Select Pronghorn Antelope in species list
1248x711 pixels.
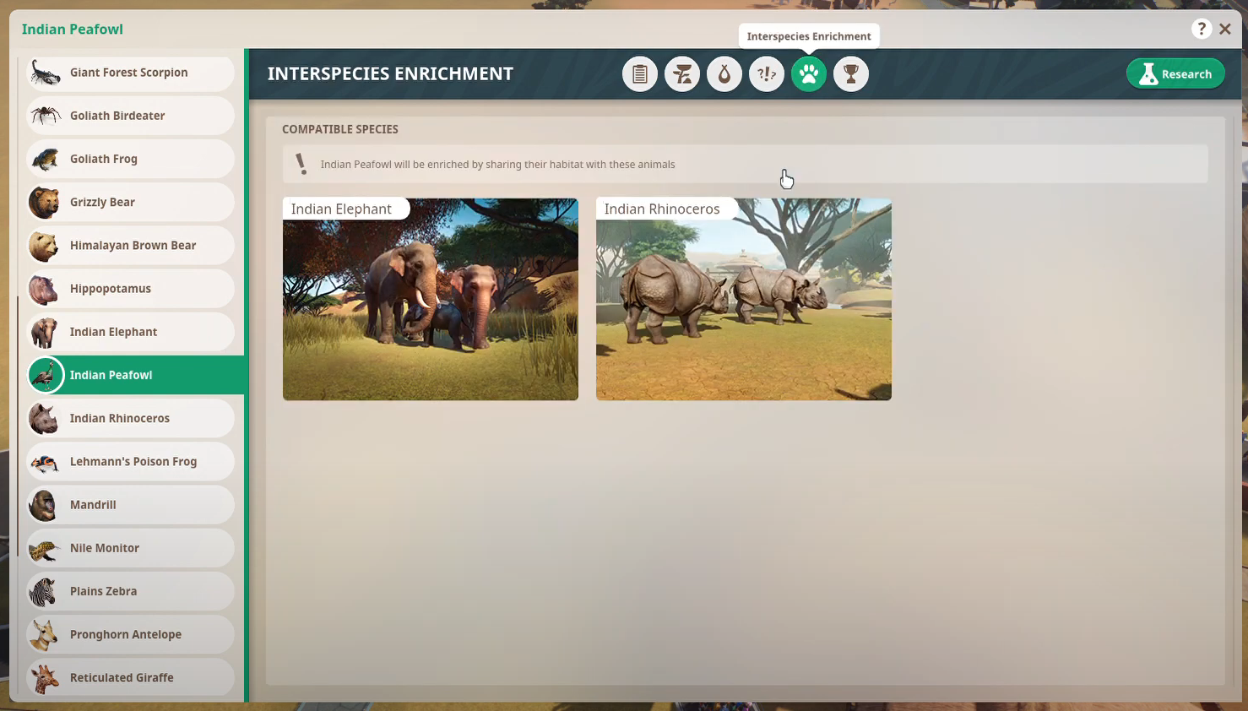click(130, 634)
